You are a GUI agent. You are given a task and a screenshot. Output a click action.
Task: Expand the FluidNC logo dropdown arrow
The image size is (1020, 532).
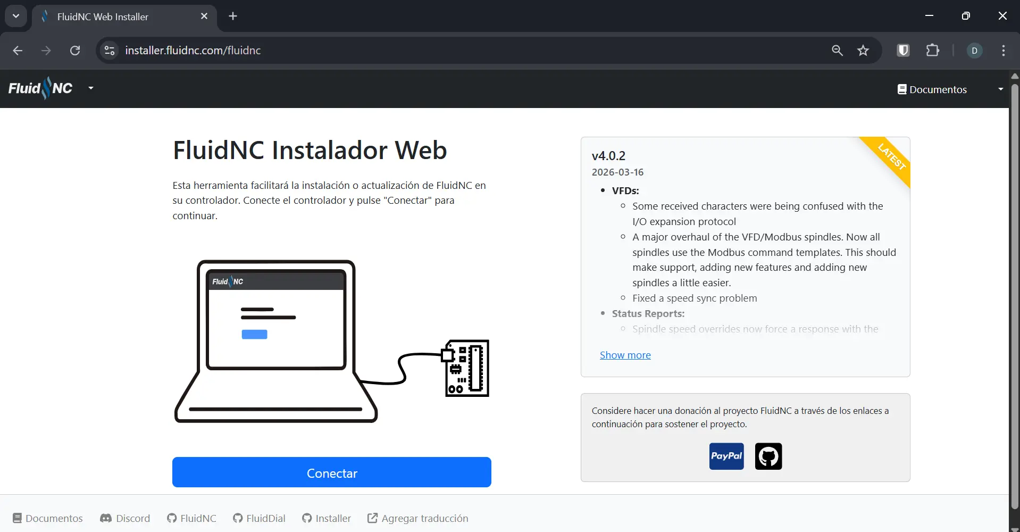90,88
